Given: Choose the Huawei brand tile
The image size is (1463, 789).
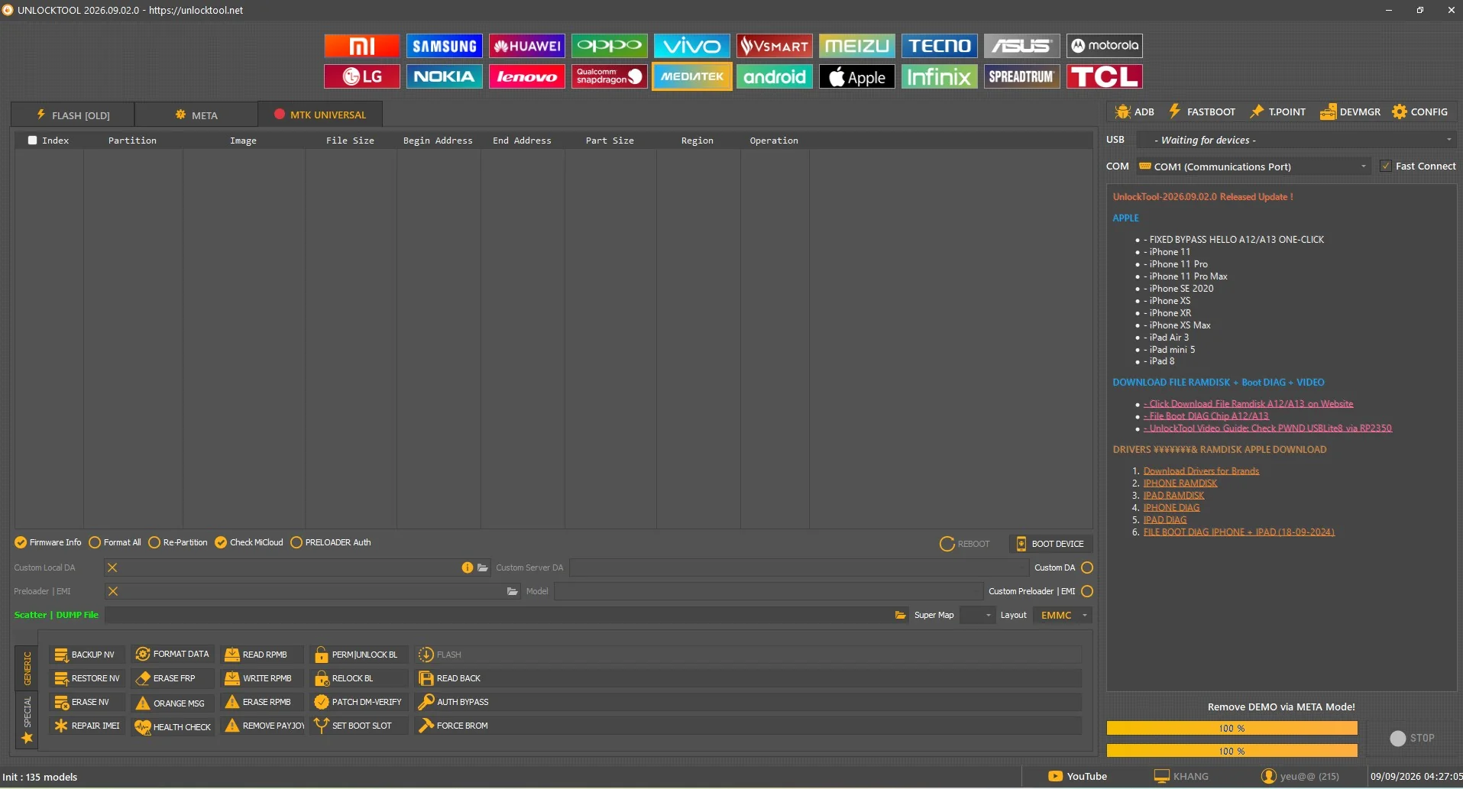Looking at the screenshot, I should pos(526,46).
